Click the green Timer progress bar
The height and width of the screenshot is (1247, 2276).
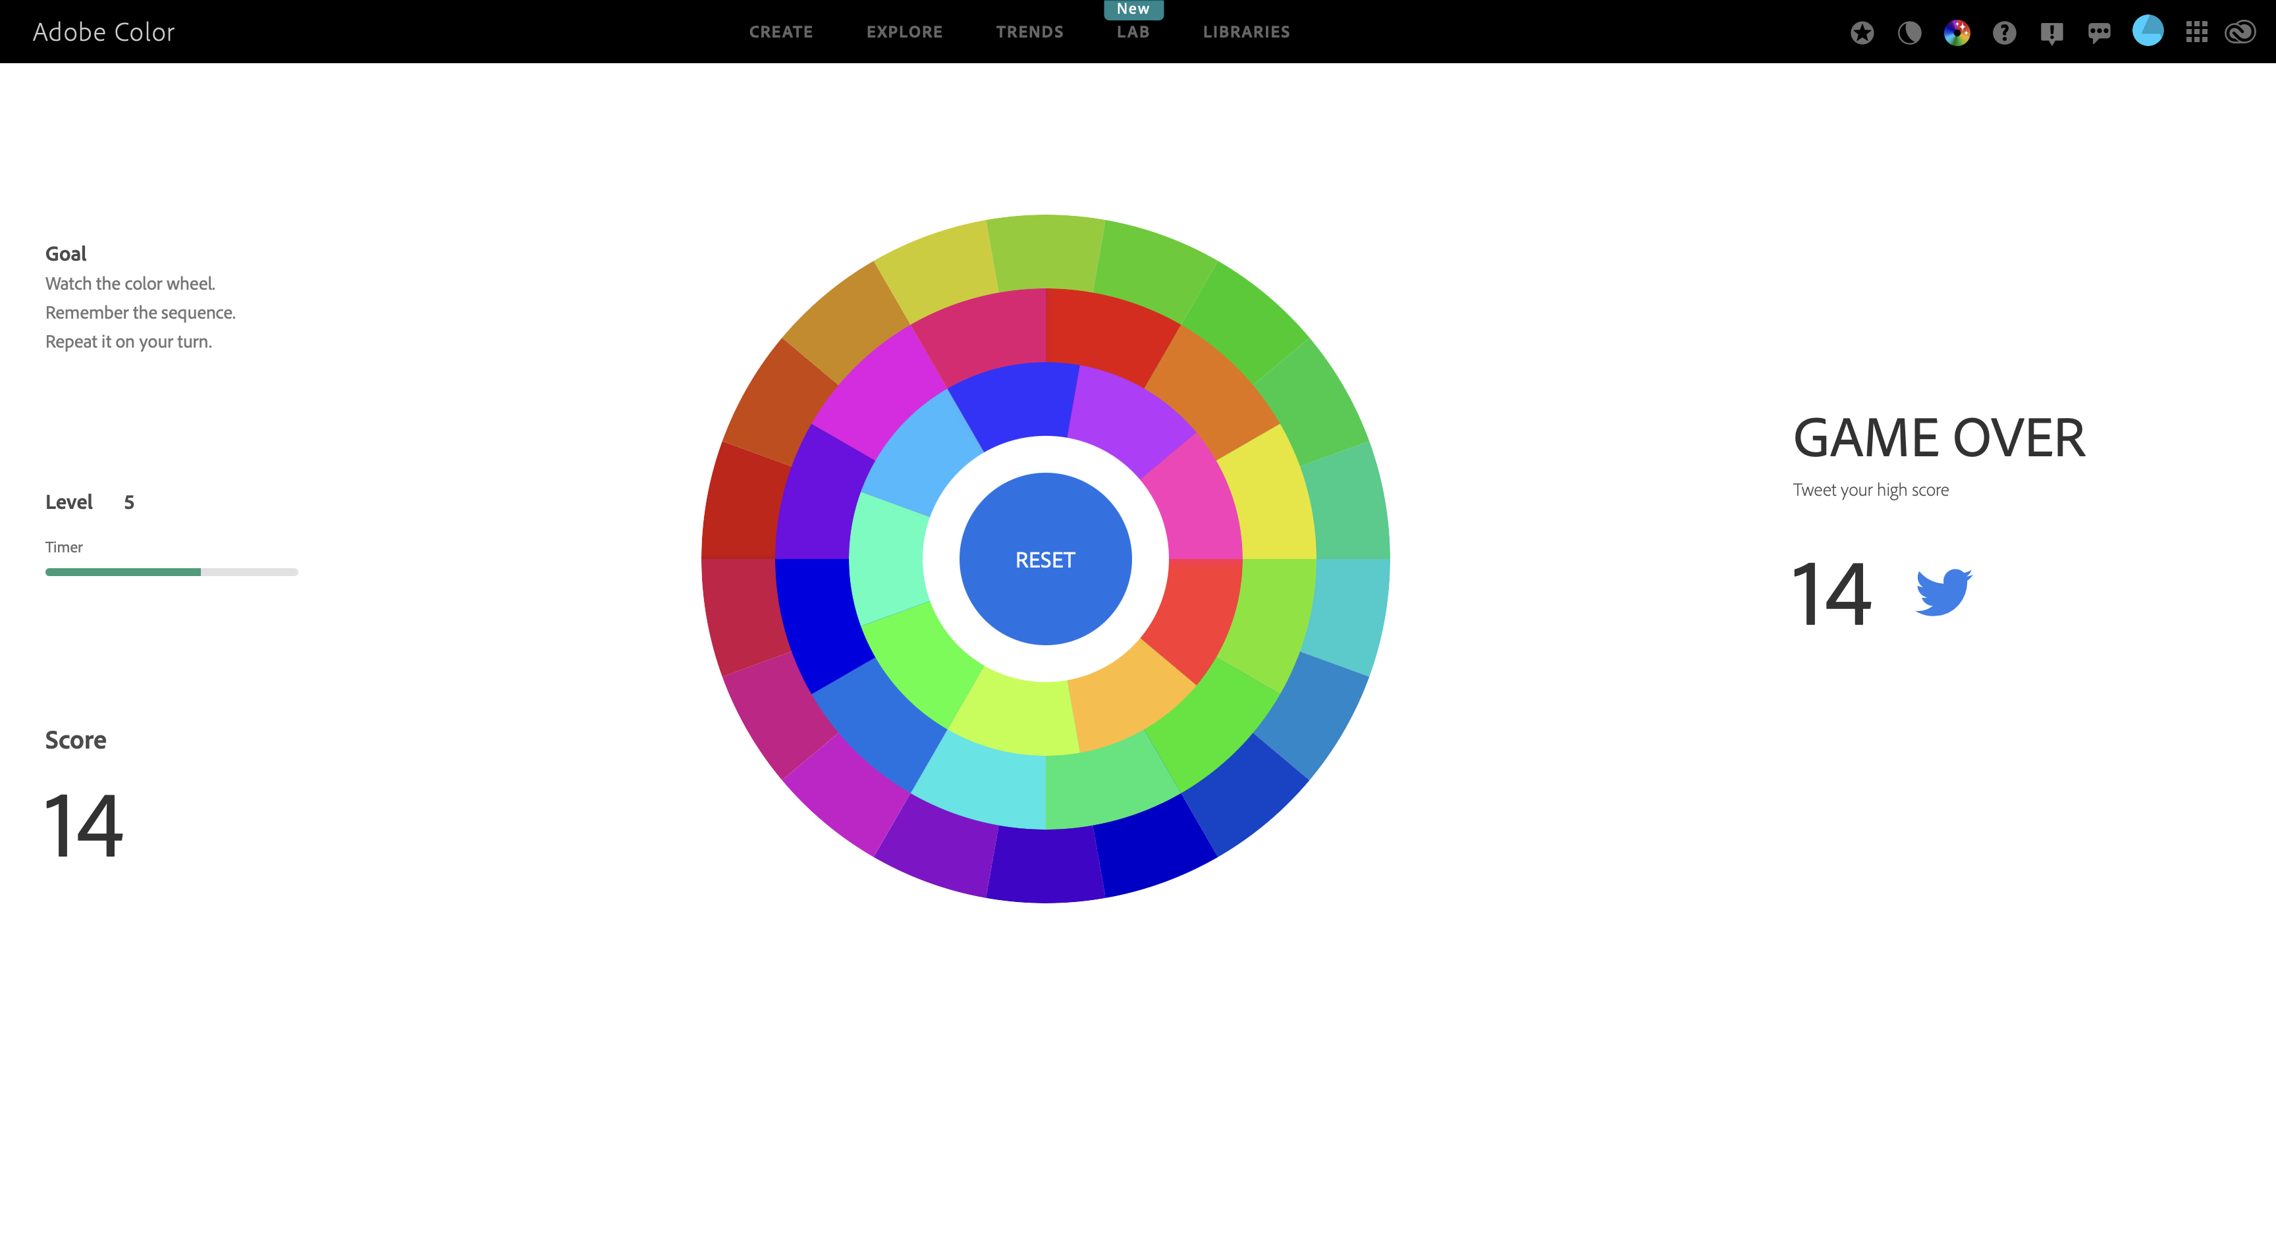coord(122,572)
